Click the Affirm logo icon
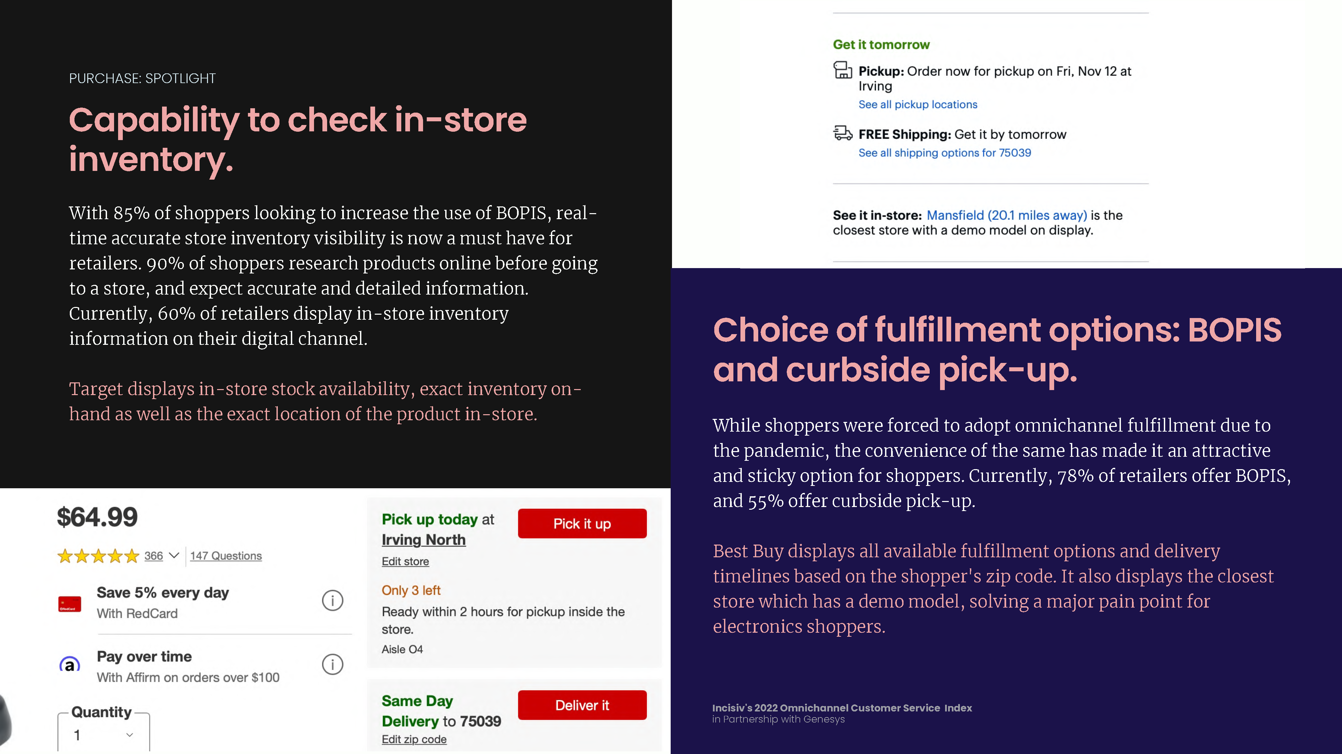This screenshot has width=1342, height=754. [x=70, y=665]
